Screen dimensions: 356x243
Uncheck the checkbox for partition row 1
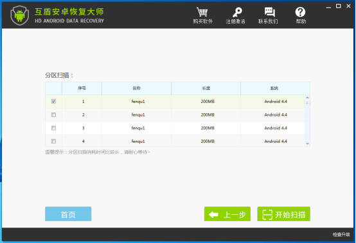(53, 102)
